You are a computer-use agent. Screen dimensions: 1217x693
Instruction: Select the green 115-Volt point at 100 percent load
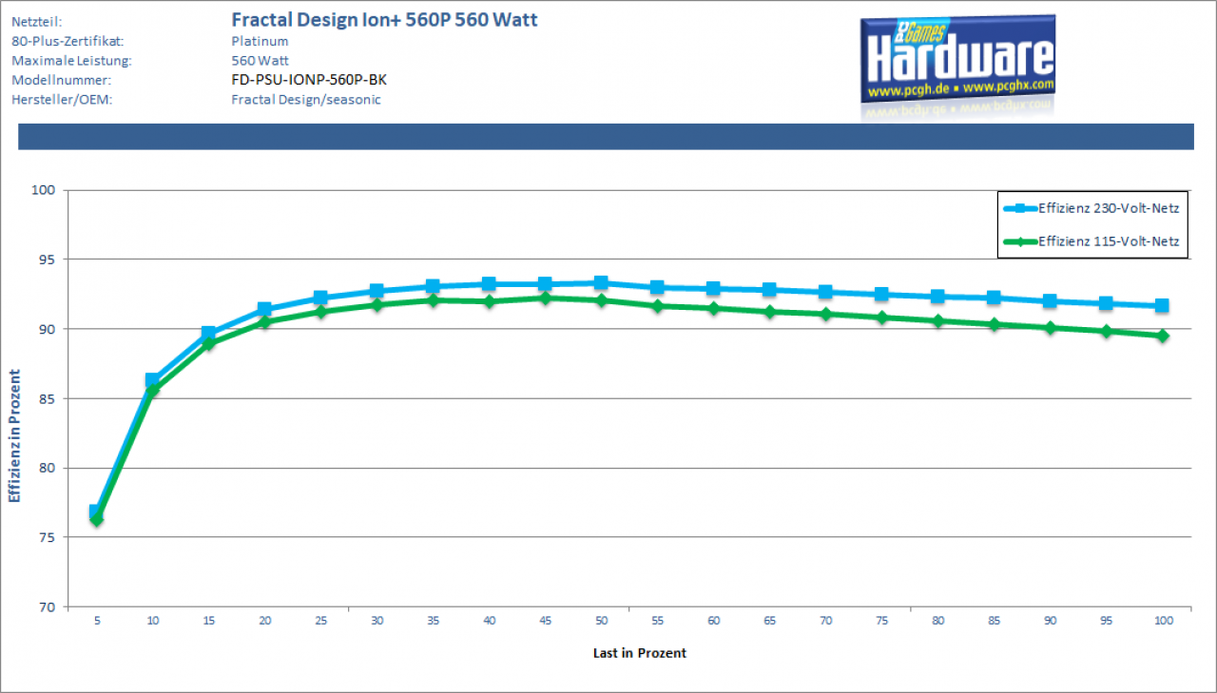click(x=1162, y=336)
